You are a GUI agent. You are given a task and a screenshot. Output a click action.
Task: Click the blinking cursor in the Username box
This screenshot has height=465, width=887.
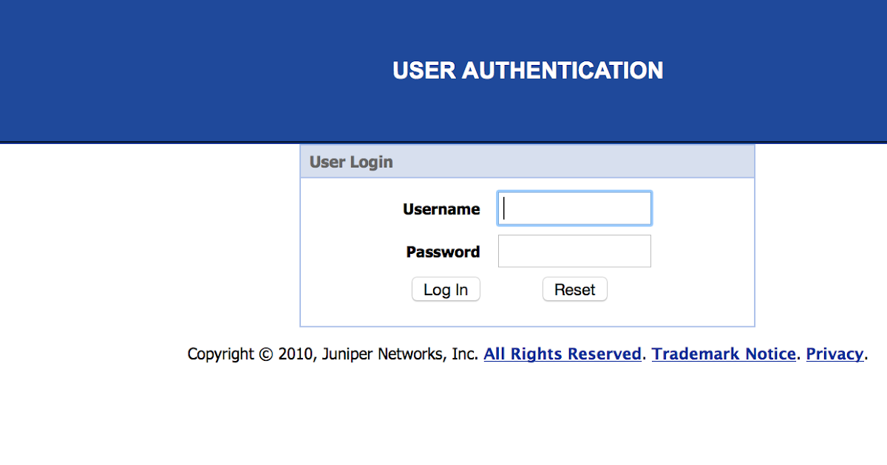(504, 208)
